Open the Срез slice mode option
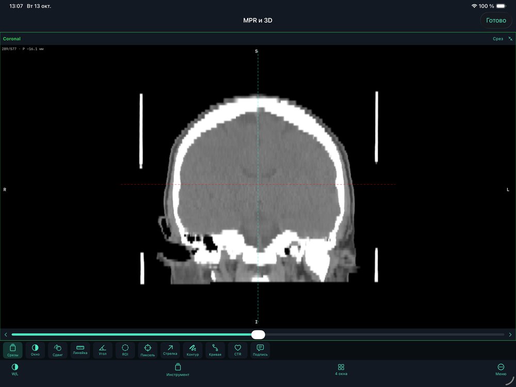Screen dimensions: 516x387 [x=498, y=39]
